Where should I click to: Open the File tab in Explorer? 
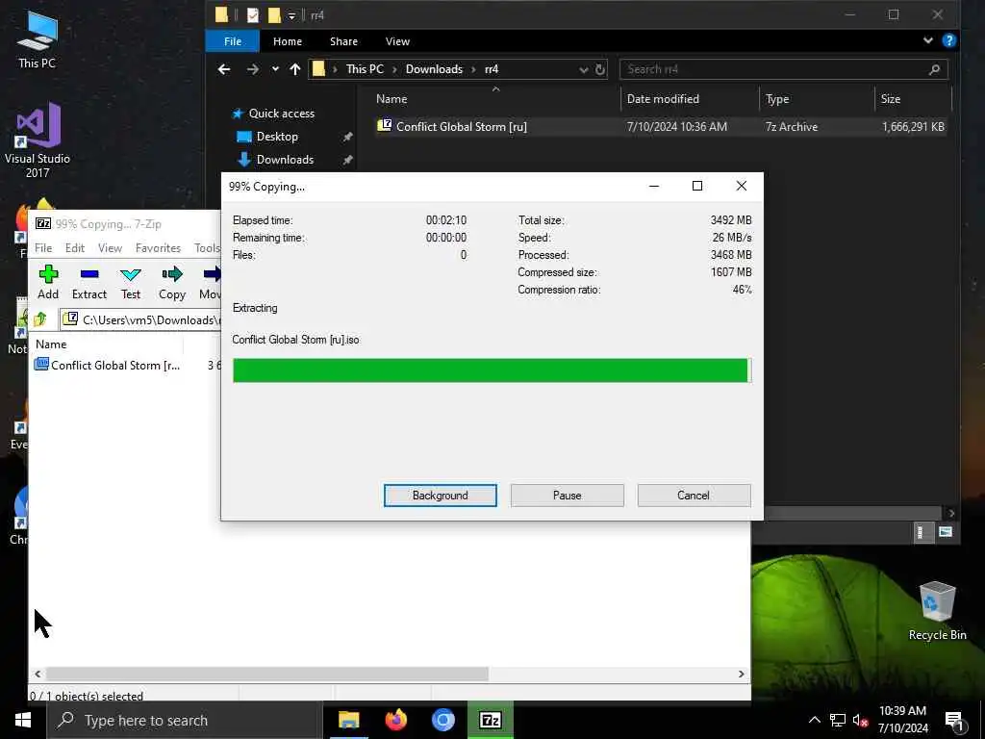coord(233,41)
